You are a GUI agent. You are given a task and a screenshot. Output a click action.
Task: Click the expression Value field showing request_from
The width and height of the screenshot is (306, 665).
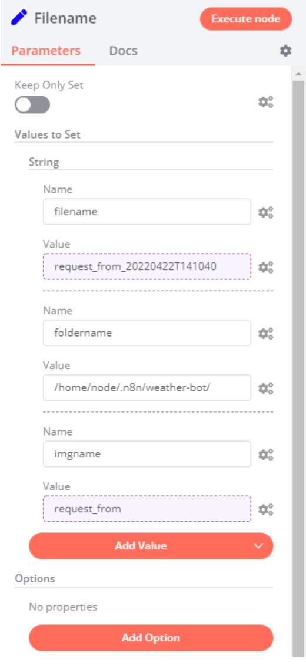(x=147, y=509)
